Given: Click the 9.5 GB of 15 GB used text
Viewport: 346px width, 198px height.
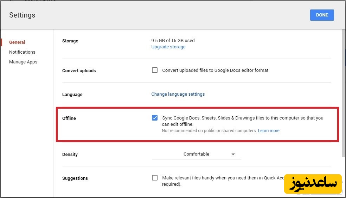Looking at the screenshot, I should click(173, 41).
